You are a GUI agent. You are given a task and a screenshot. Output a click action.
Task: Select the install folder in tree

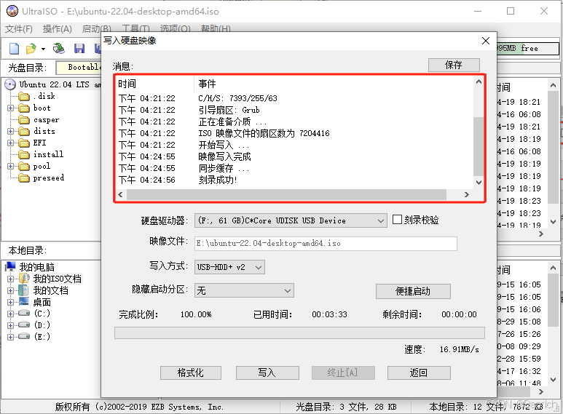pos(48,154)
